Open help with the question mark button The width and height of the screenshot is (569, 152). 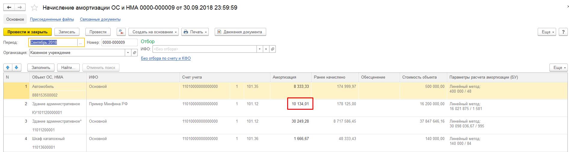click(563, 32)
